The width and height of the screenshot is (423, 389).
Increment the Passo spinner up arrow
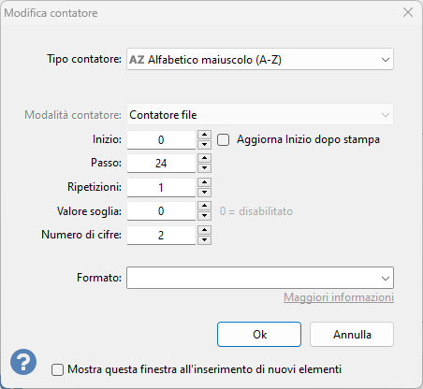click(x=204, y=158)
